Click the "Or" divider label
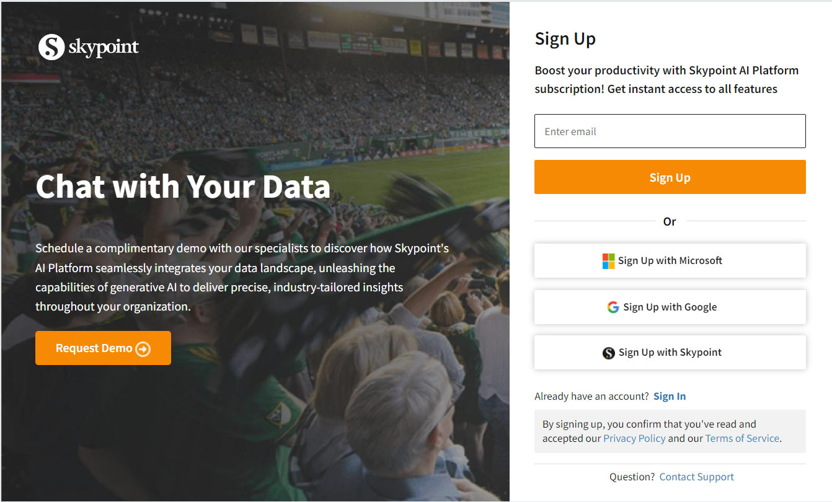The height and width of the screenshot is (502, 832). tap(670, 222)
